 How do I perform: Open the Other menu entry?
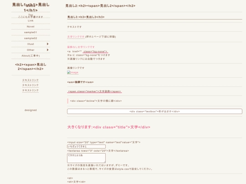click(x=31, y=50)
